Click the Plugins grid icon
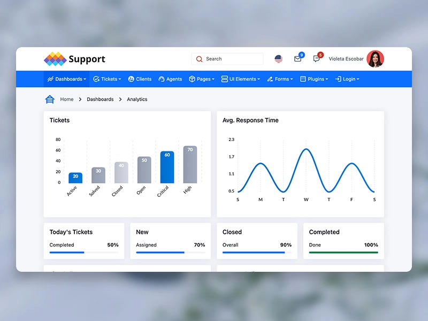 tap(303, 79)
